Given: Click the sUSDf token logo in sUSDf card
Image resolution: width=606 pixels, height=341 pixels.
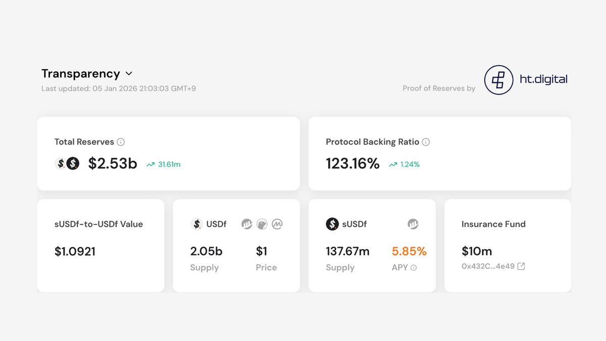Looking at the screenshot, I should coord(332,224).
